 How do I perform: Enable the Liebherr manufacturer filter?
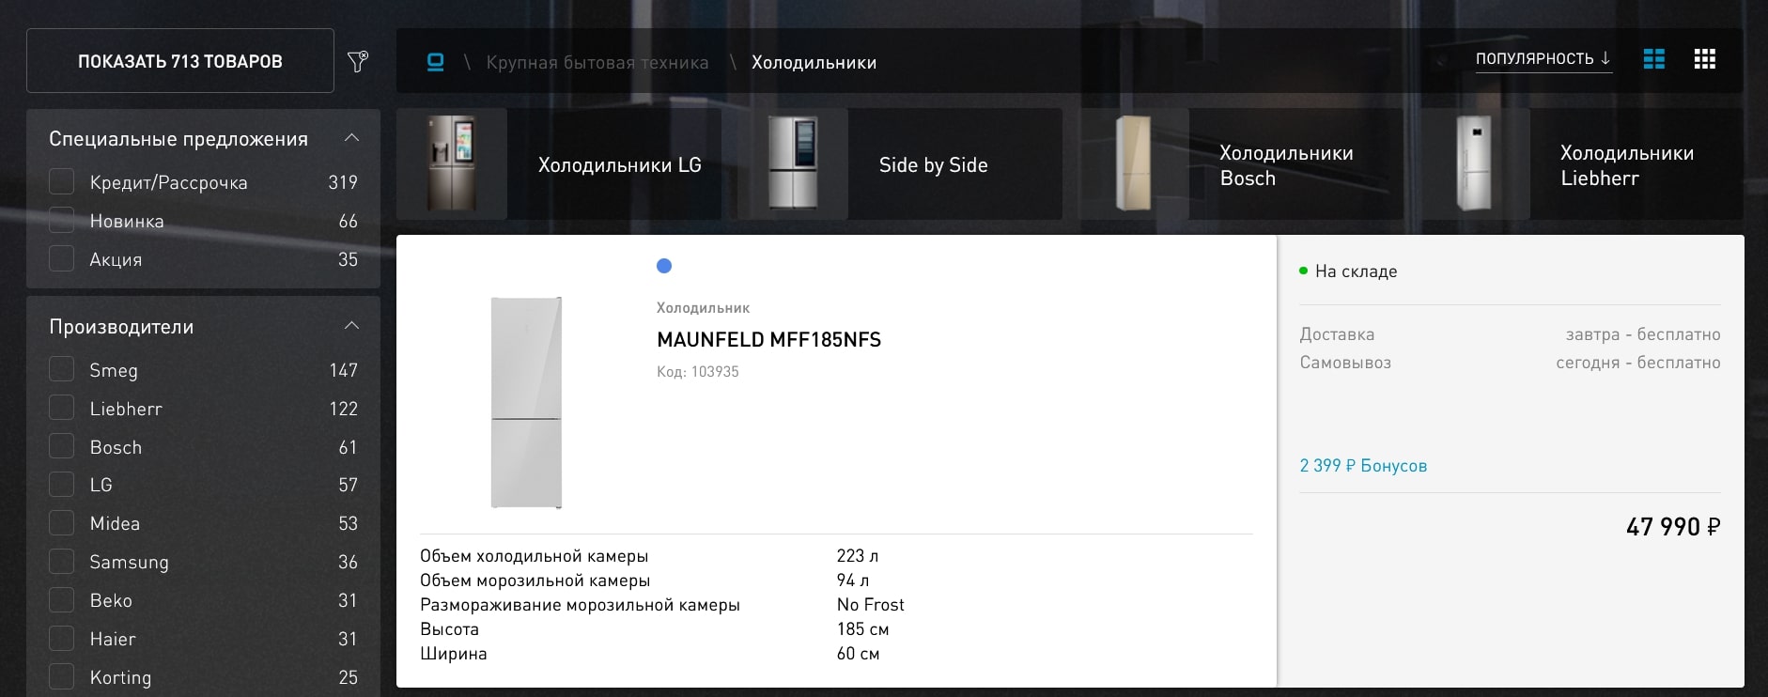tap(61, 409)
